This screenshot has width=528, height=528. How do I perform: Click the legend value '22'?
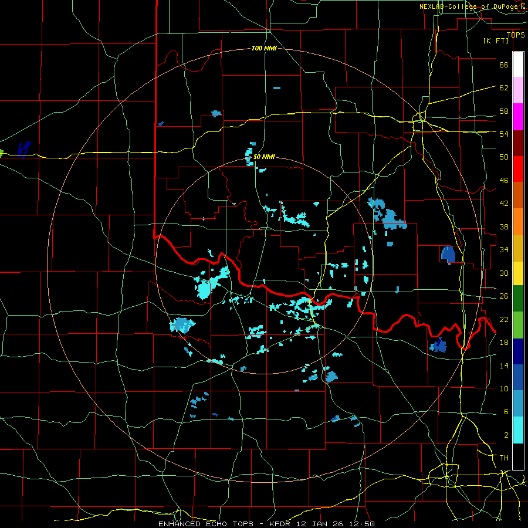[x=504, y=319]
